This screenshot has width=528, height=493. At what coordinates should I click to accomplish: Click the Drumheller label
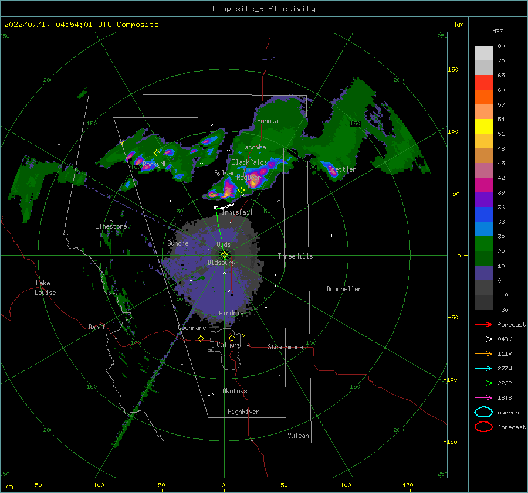click(344, 289)
